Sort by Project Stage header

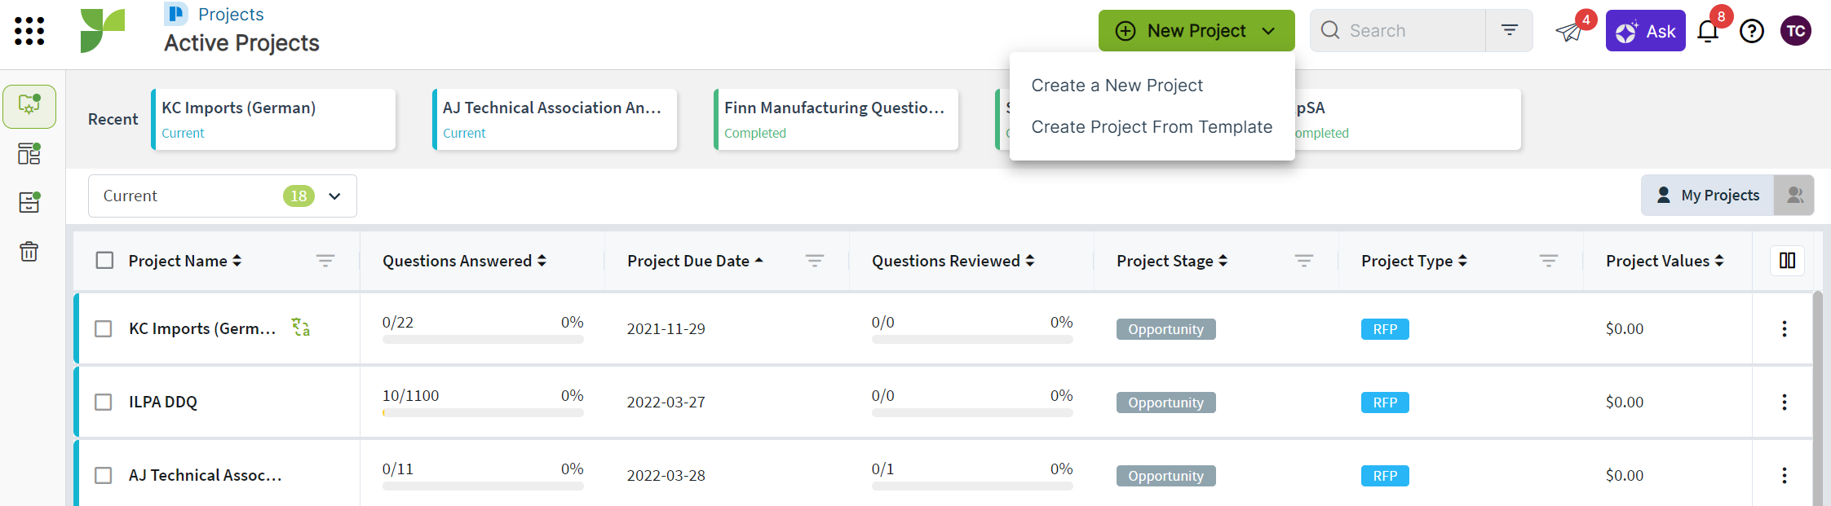coord(1172,261)
